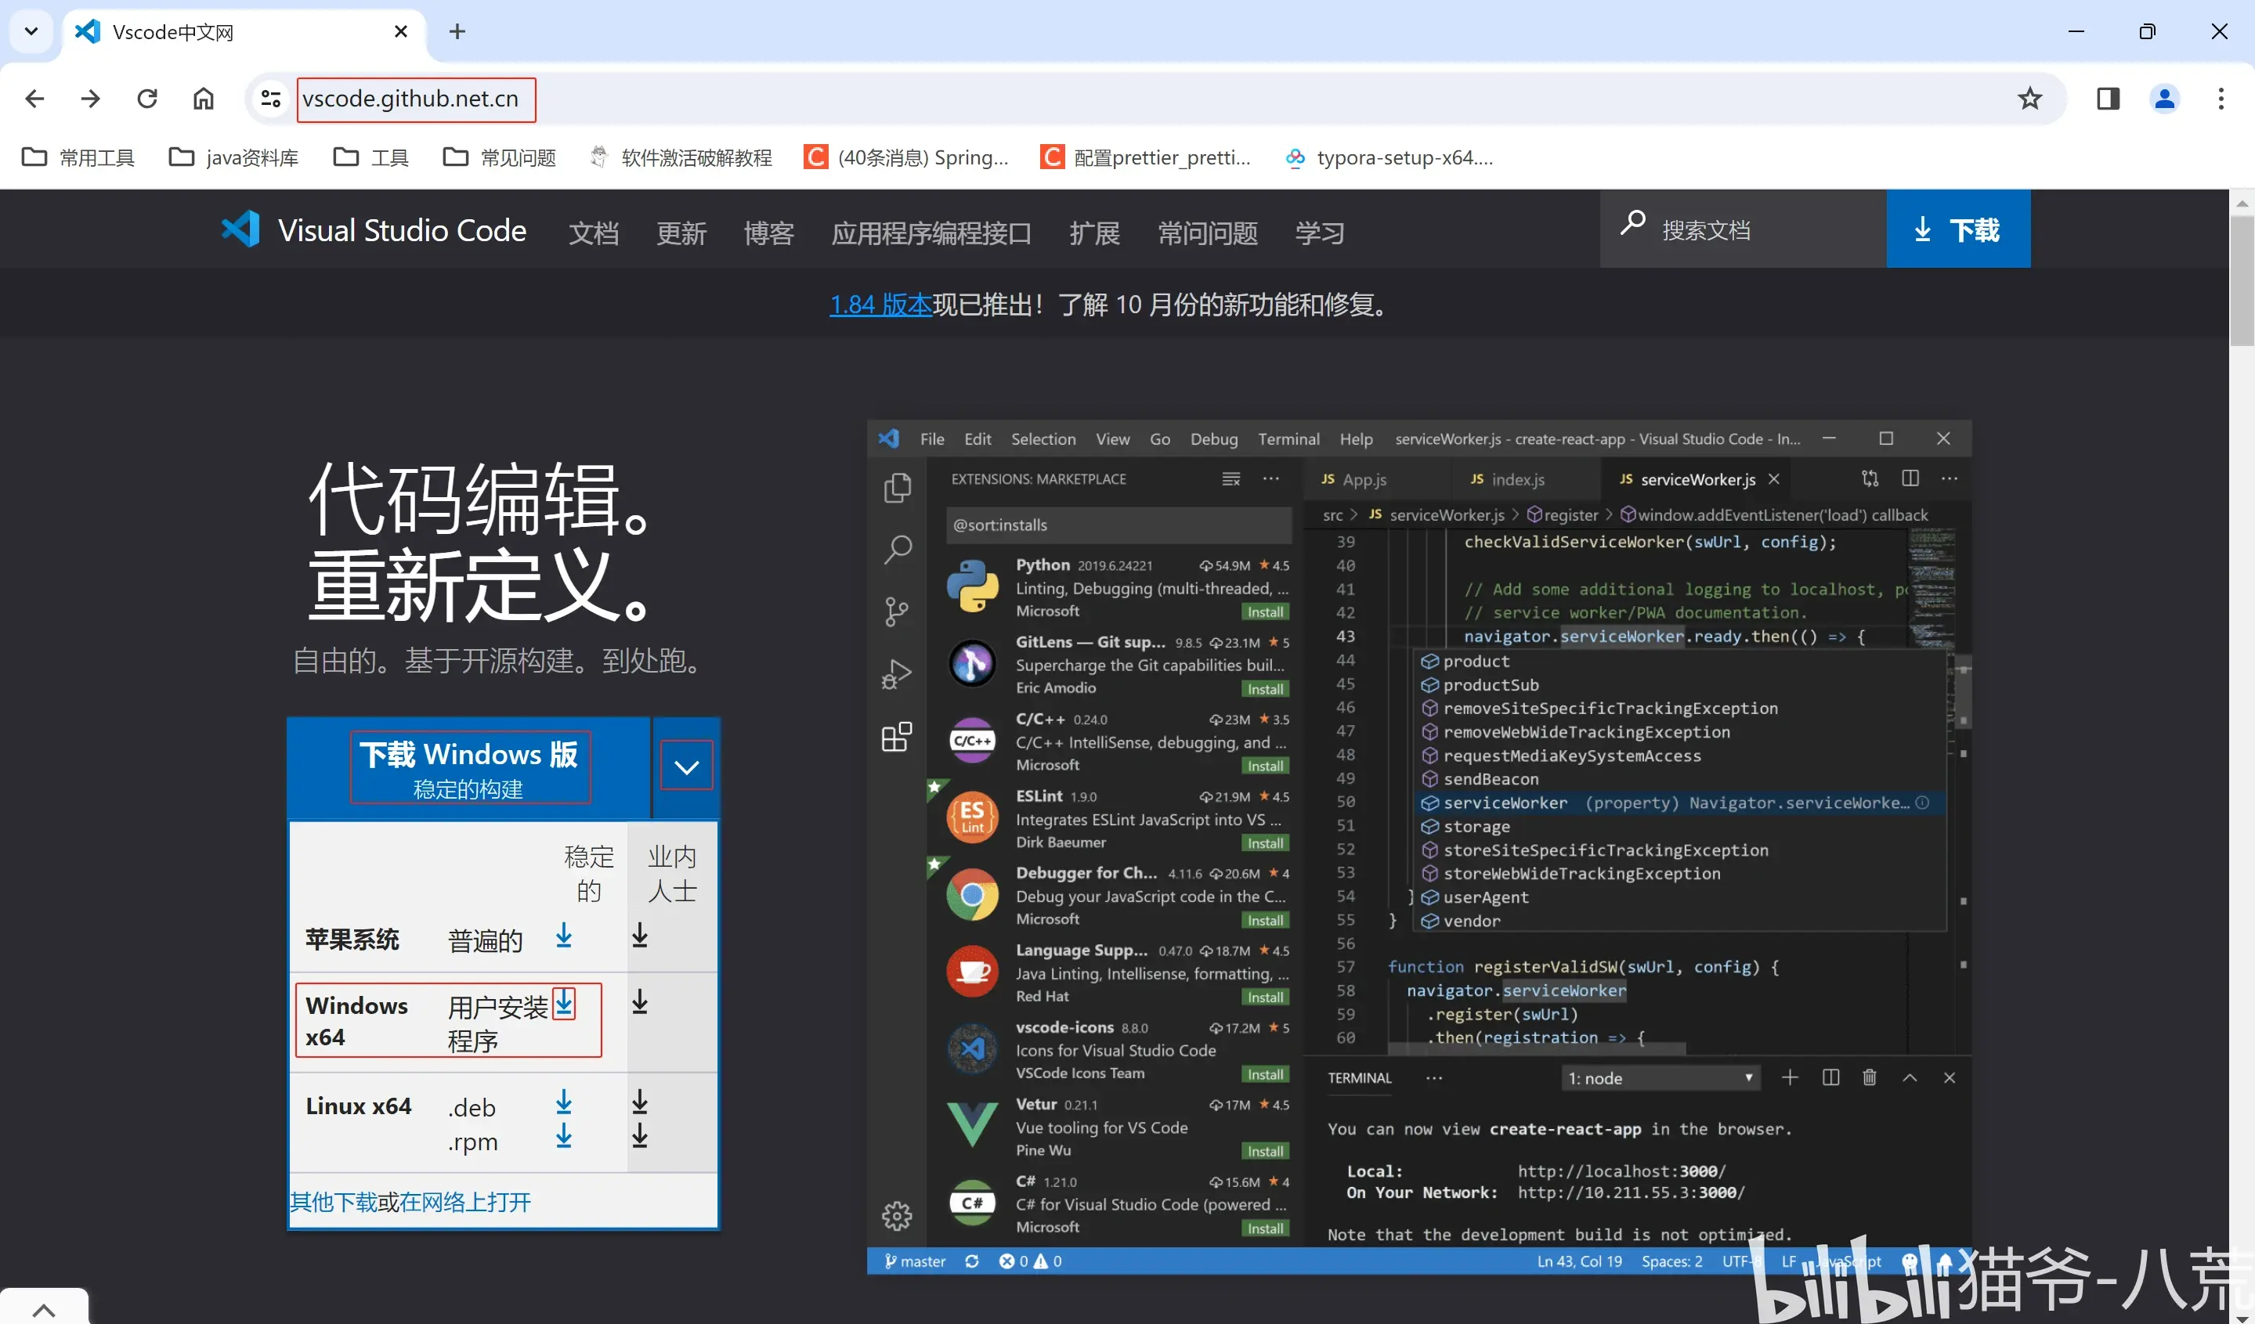Open the Chrome profile avatar
The width and height of the screenshot is (2255, 1324).
coord(2165,99)
